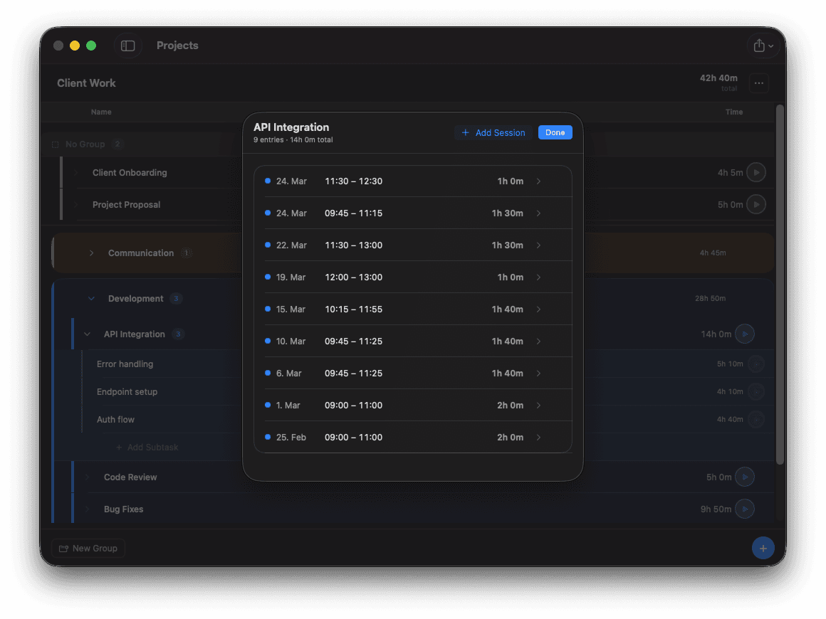Create a New Group
This screenshot has height=619, width=826.
click(88, 548)
